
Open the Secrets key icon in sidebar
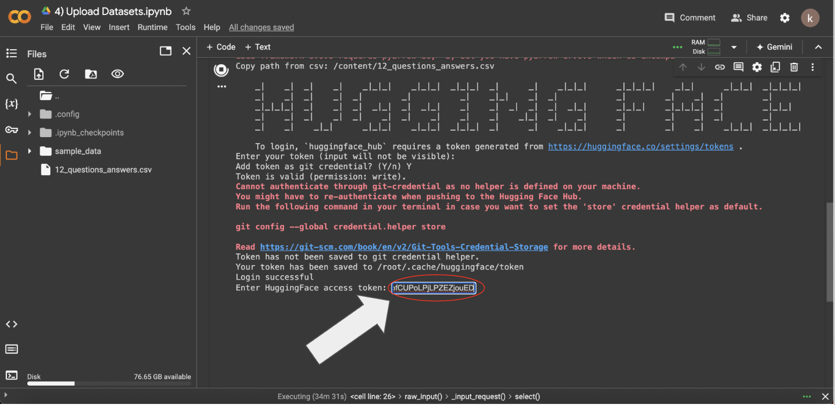[x=11, y=130]
